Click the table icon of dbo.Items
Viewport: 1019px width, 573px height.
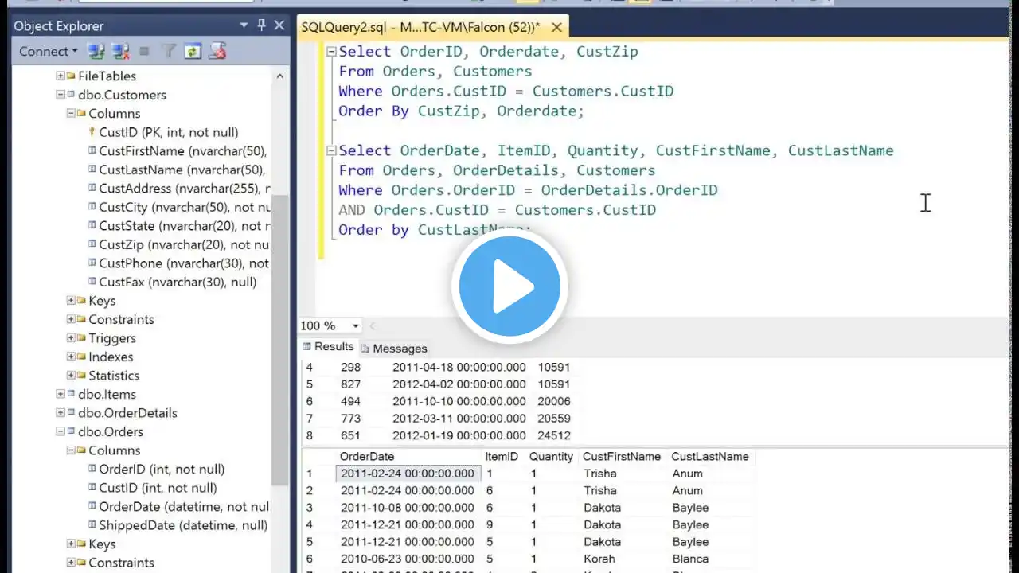pos(71,394)
